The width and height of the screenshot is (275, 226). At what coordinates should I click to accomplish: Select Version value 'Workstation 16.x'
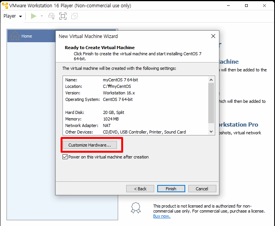point(119,93)
